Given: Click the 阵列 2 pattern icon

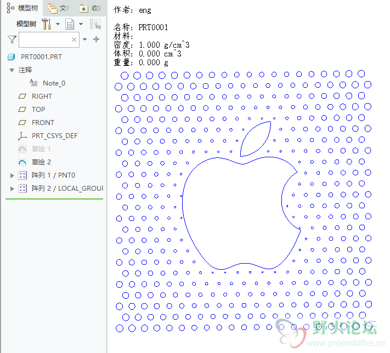Looking at the screenshot, I should pos(22,189).
